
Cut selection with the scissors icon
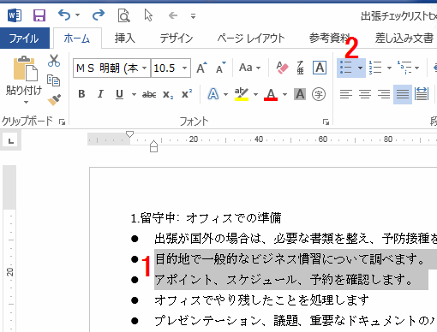[54, 61]
